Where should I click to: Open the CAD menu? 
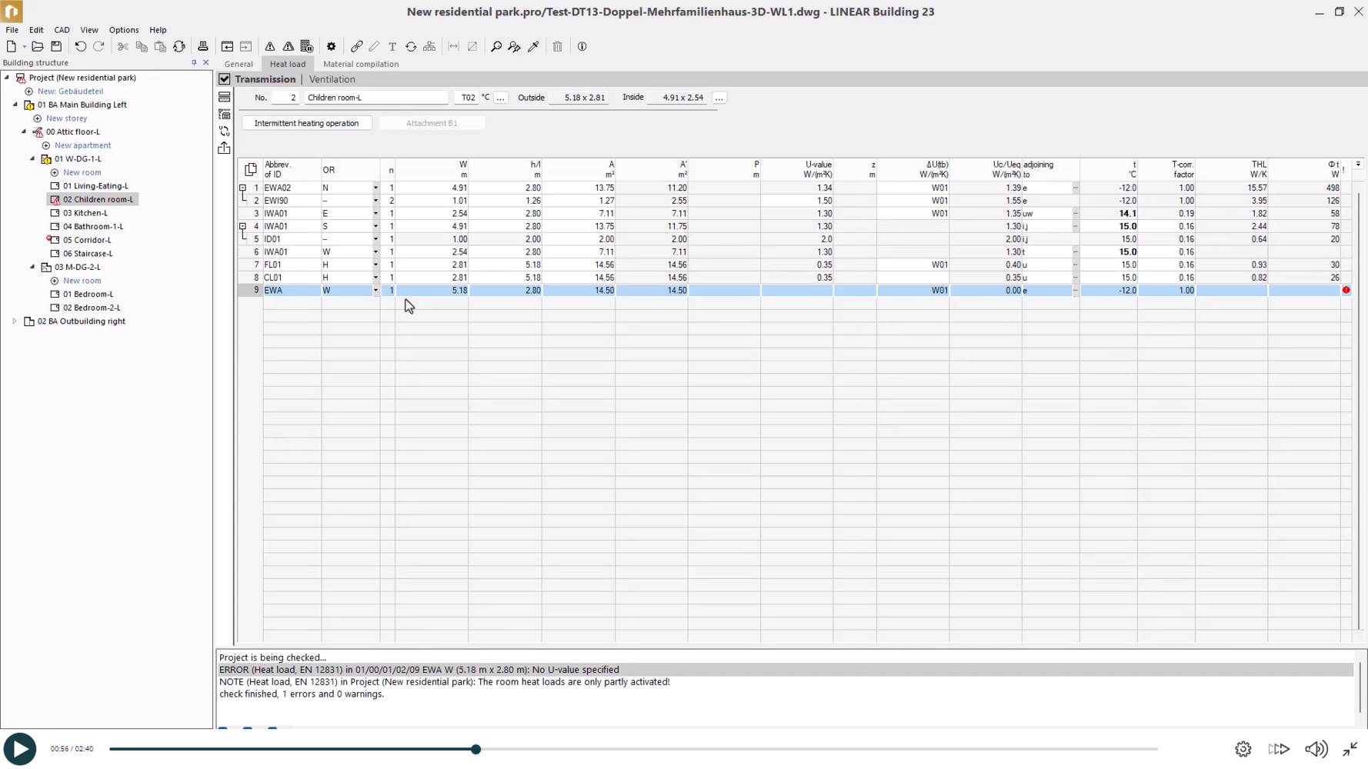point(62,30)
